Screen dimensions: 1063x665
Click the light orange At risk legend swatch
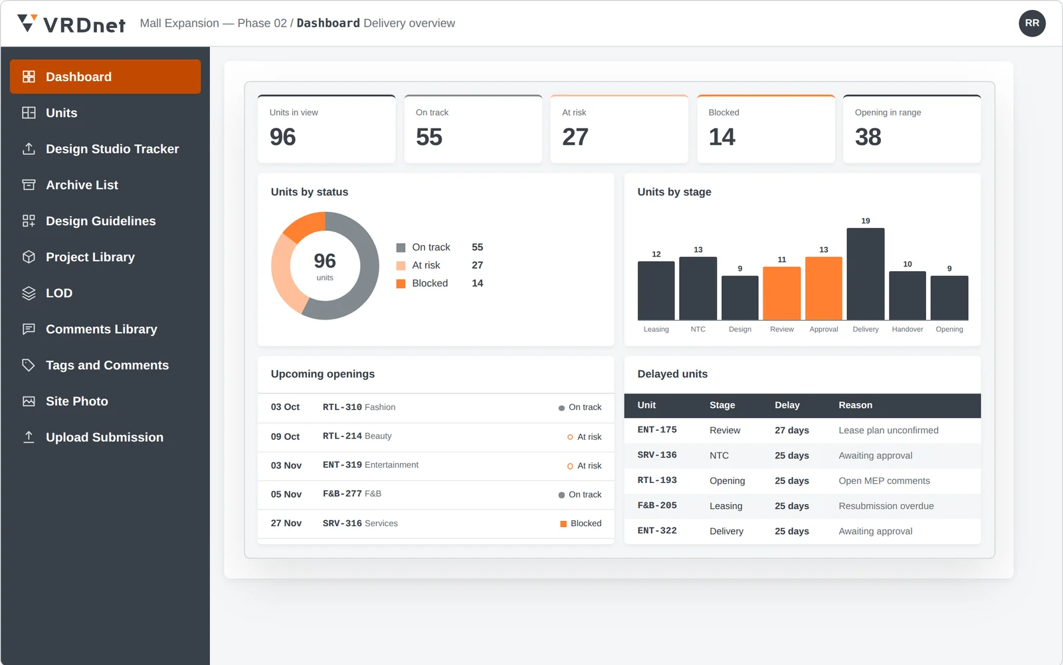click(x=401, y=266)
